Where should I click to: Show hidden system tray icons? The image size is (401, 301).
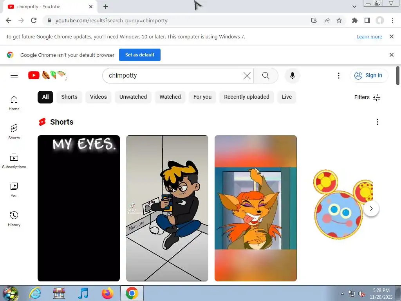click(342, 294)
